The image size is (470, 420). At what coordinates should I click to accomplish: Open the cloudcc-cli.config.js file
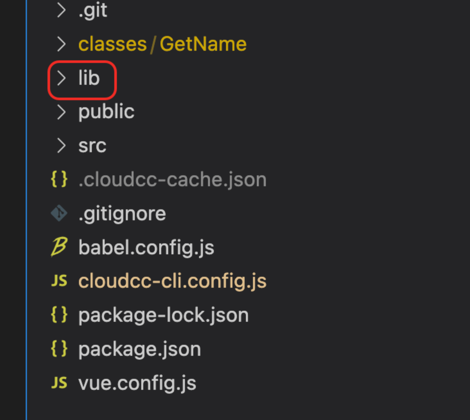point(172,281)
